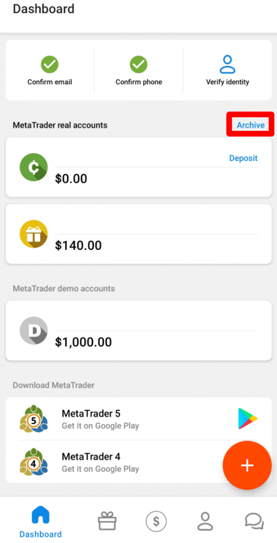Tap the Verify identity person icon
This screenshot has width=277, height=543.
point(227,65)
